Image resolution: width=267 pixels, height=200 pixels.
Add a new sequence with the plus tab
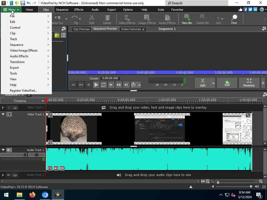click(x=29, y=95)
